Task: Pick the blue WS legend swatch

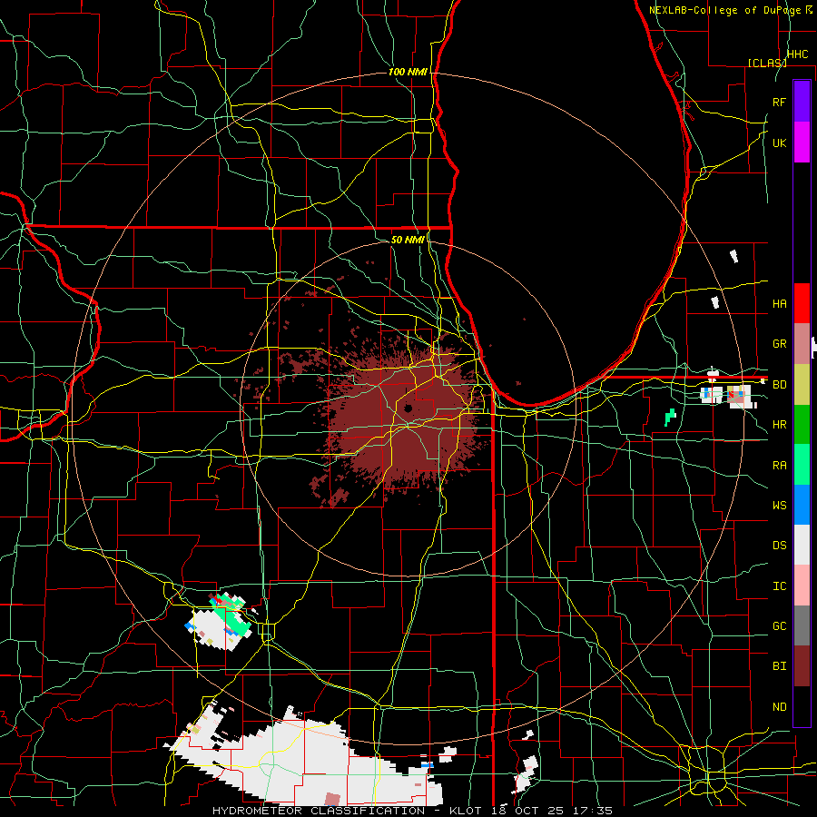Action: pos(802,505)
